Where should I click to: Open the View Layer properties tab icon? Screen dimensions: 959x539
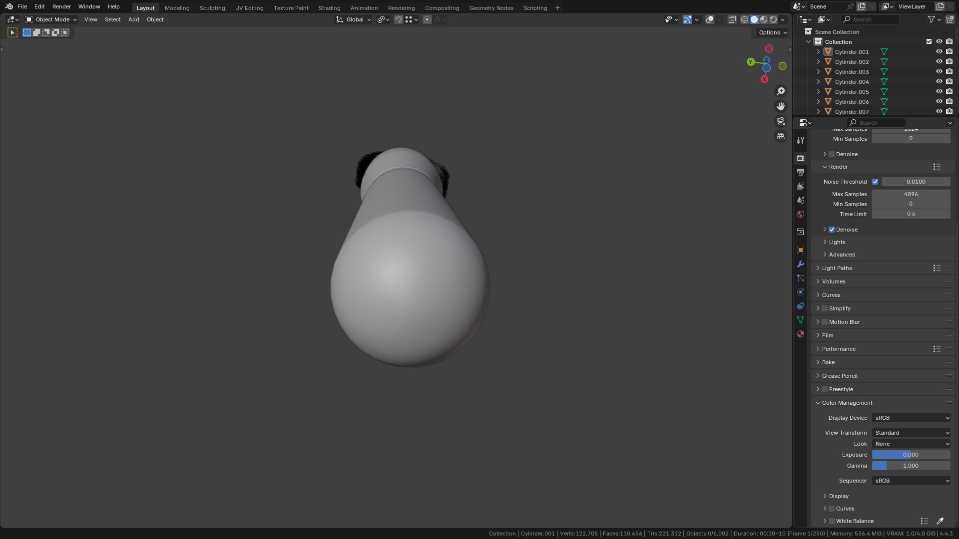pyautogui.click(x=801, y=186)
